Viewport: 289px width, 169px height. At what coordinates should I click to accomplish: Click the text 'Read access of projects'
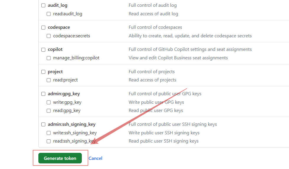tap(152, 80)
